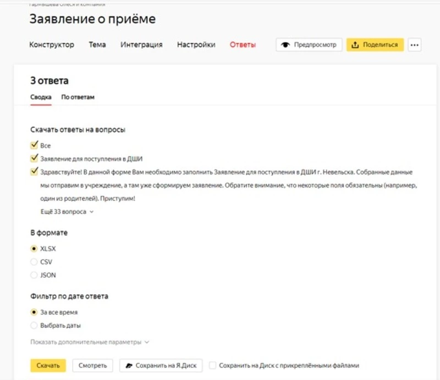Click the yellow Скачать button
This screenshot has height=380, width=440.
point(48,365)
